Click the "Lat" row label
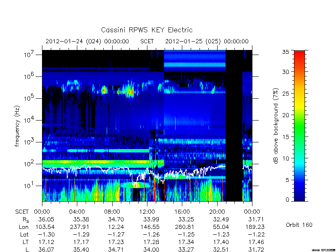The image size is (336, 252). [24, 235]
